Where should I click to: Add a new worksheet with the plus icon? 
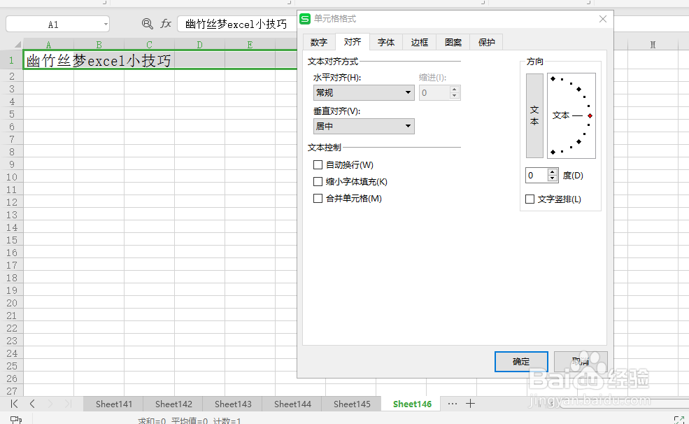470,404
